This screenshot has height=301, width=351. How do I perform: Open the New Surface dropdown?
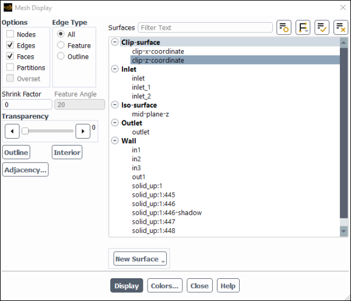tap(139, 259)
